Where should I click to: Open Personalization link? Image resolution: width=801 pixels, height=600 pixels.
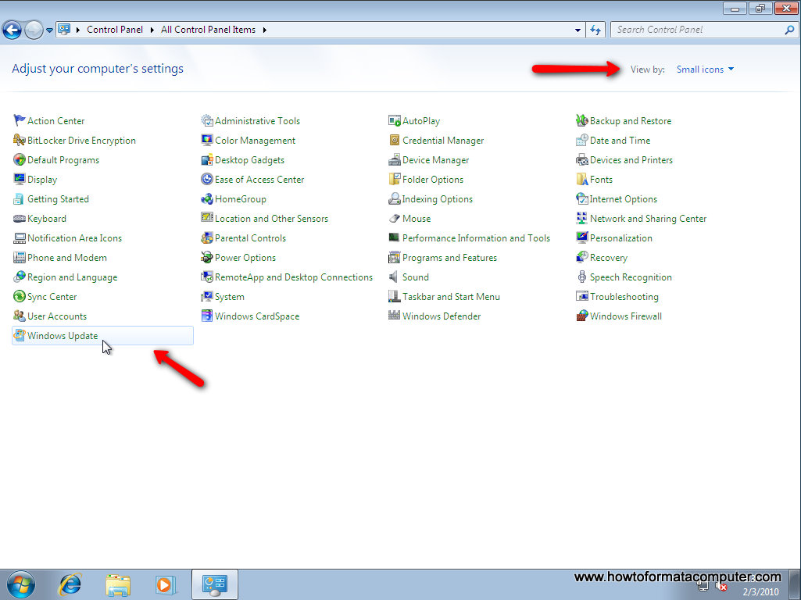coord(621,238)
